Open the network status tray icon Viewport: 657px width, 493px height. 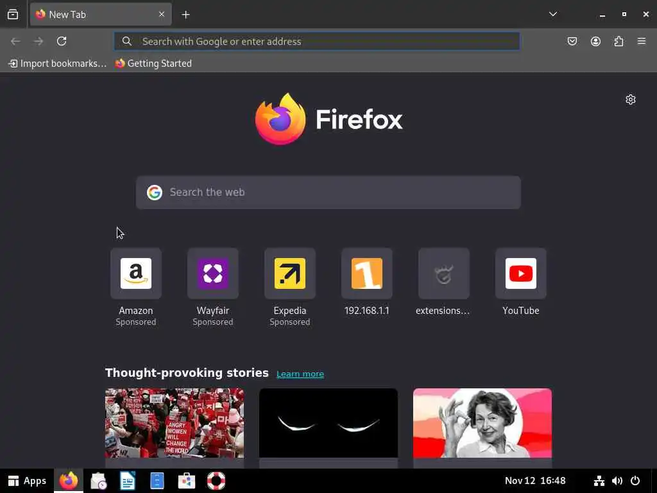[x=599, y=481]
